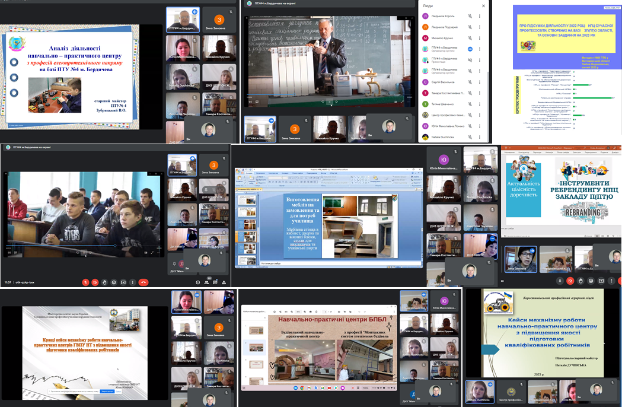The height and width of the screenshot is (407, 622).
Task: Open meeting details info icon near otk-qzkp-bxx toolbar
Action: coord(199,282)
